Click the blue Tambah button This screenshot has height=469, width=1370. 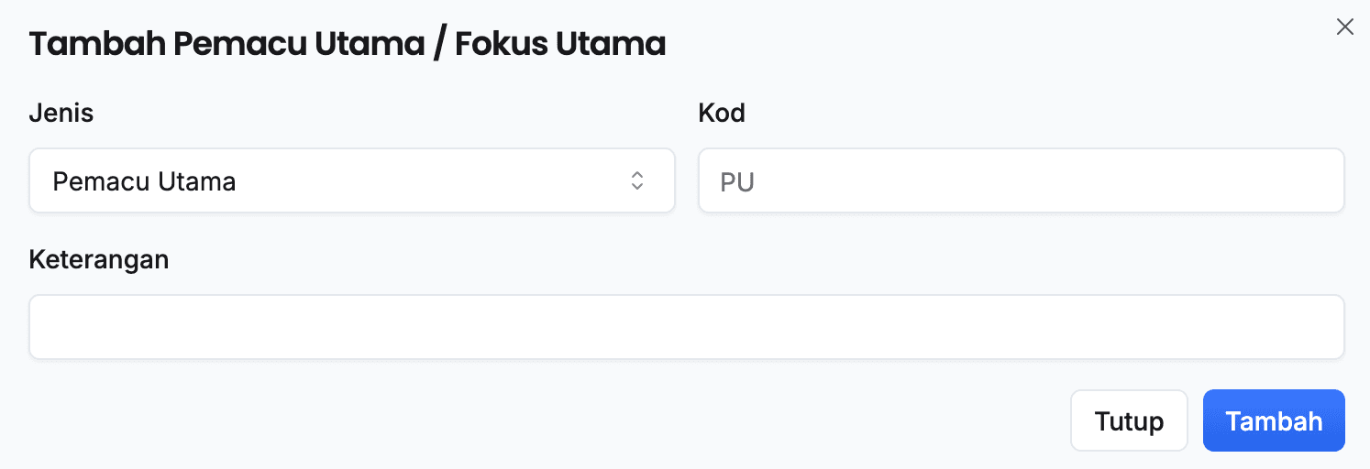(1273, 421)
